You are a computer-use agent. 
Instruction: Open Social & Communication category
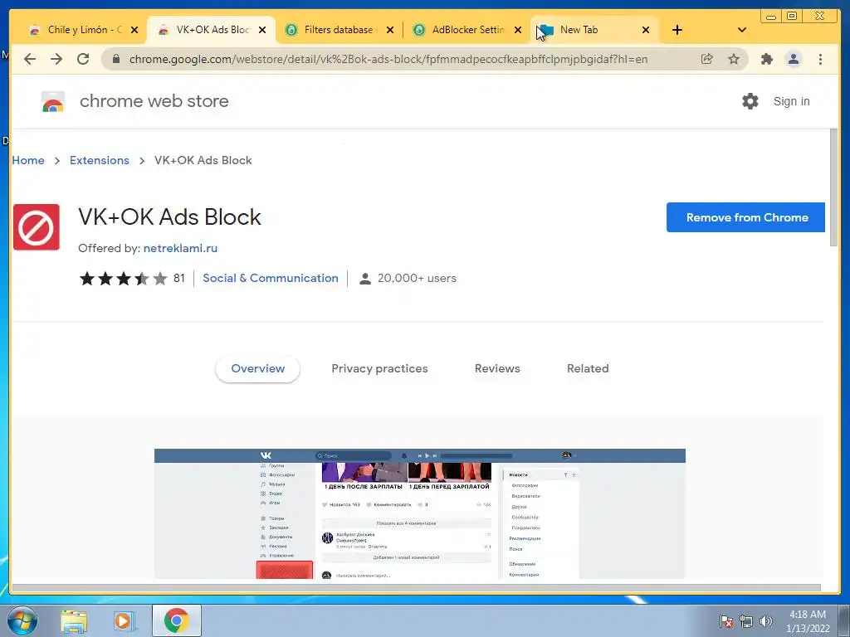pos(271,279)
